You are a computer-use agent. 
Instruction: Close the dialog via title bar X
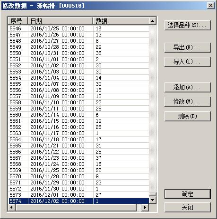pos(211,6)
